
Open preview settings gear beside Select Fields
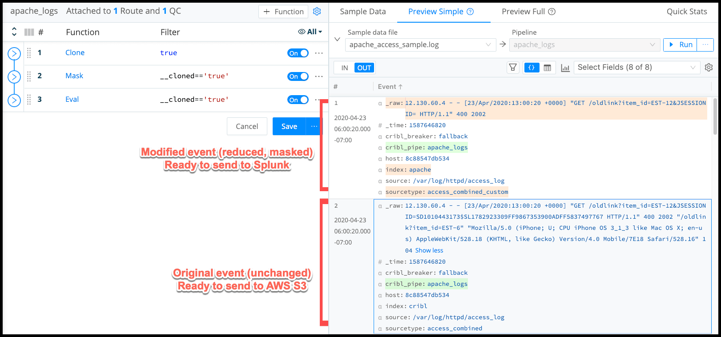709,67
